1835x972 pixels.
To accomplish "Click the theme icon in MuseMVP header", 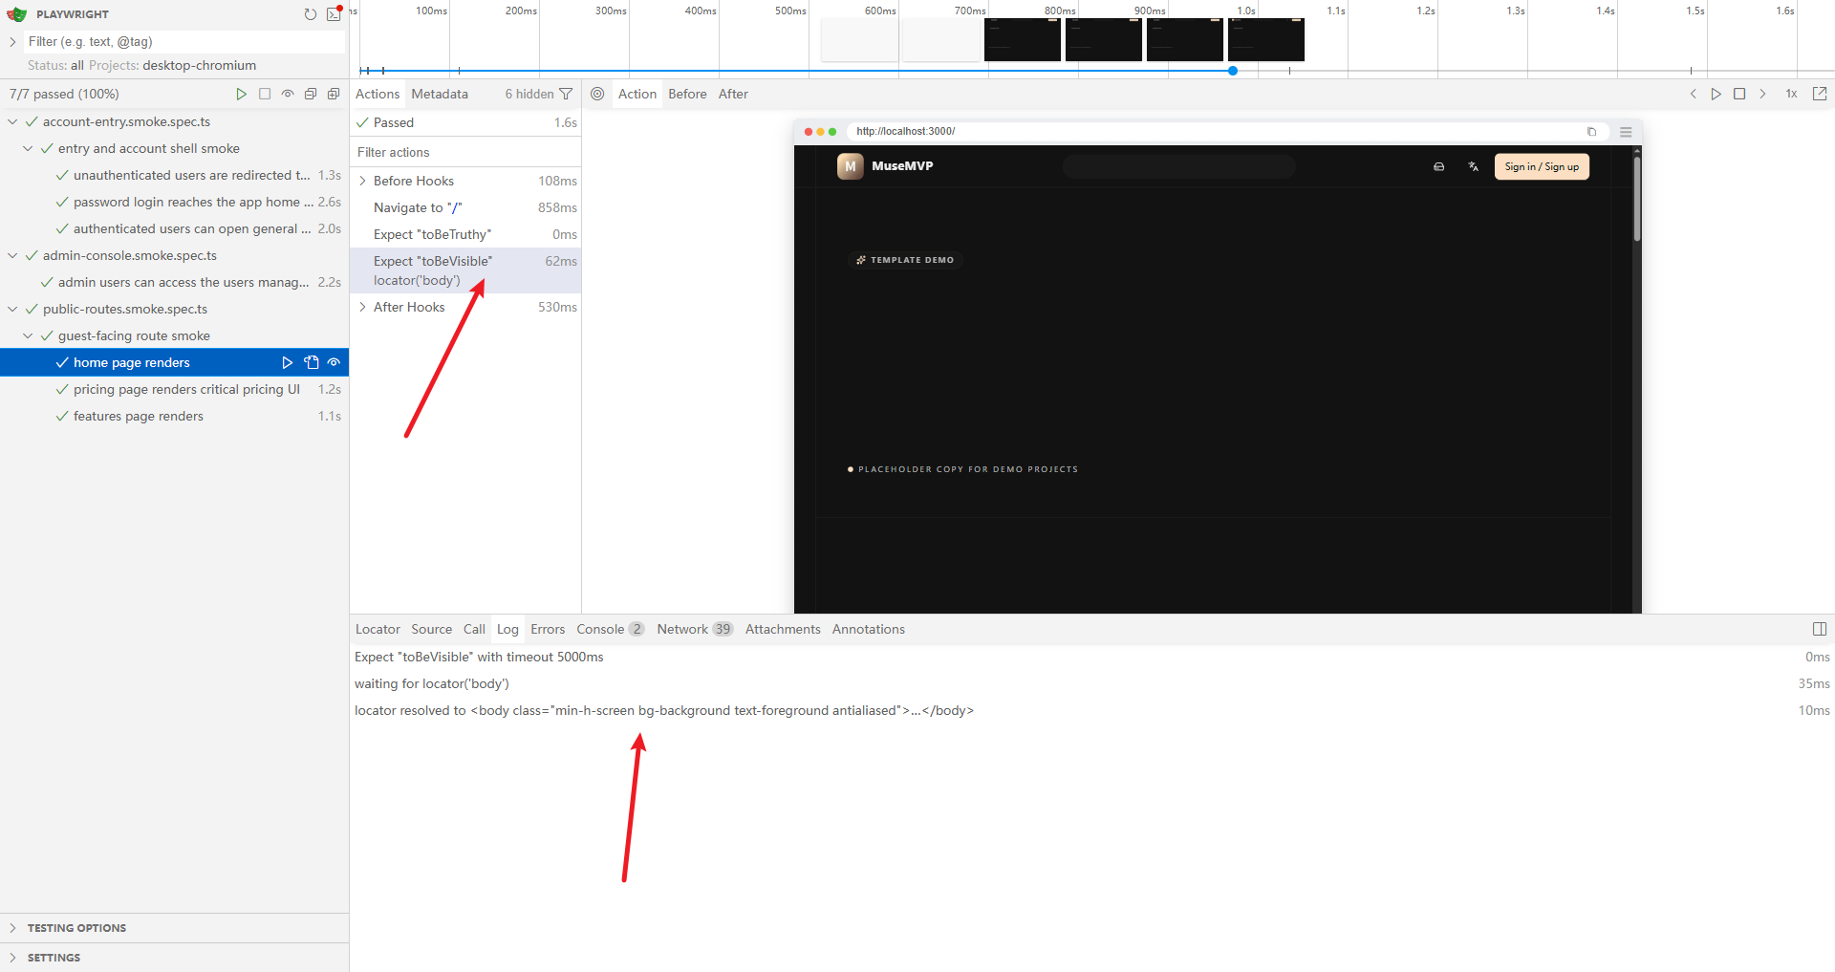I will [1438, 166].
